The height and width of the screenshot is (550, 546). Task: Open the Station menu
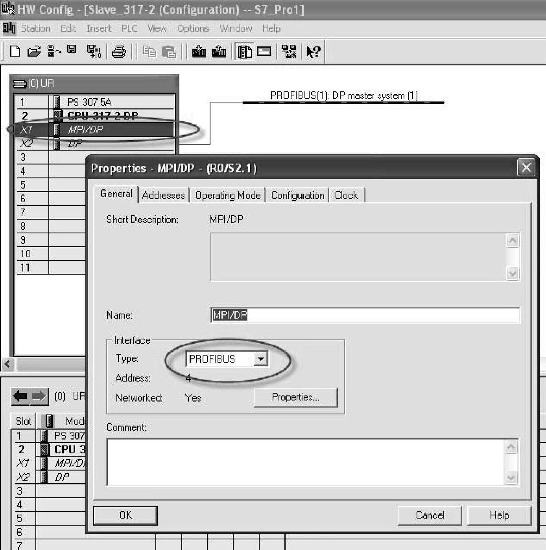[35, 28]
